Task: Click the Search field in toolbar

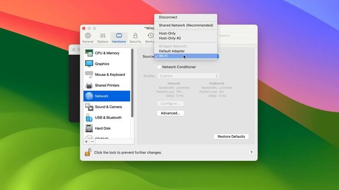Action: pos(236,36)
